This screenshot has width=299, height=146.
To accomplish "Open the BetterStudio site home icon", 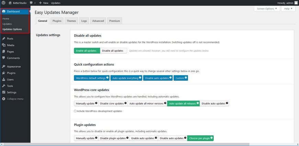I will tap(10, 3).
